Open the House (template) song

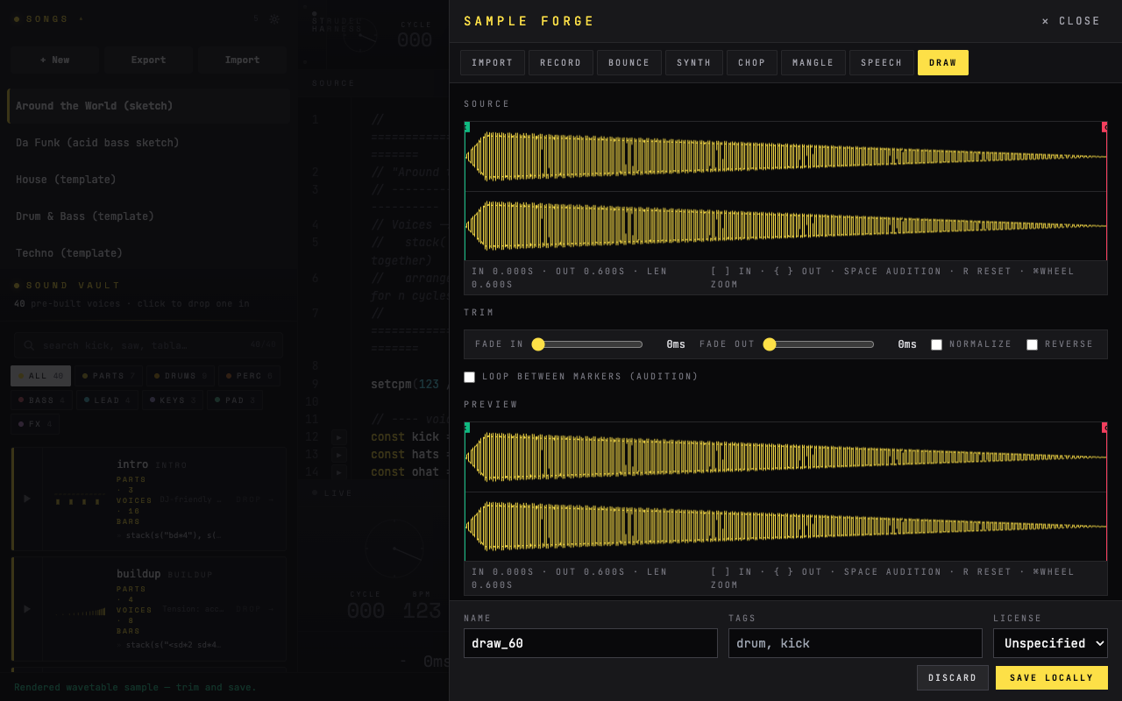pyautogui.click(x=148, y=180)
